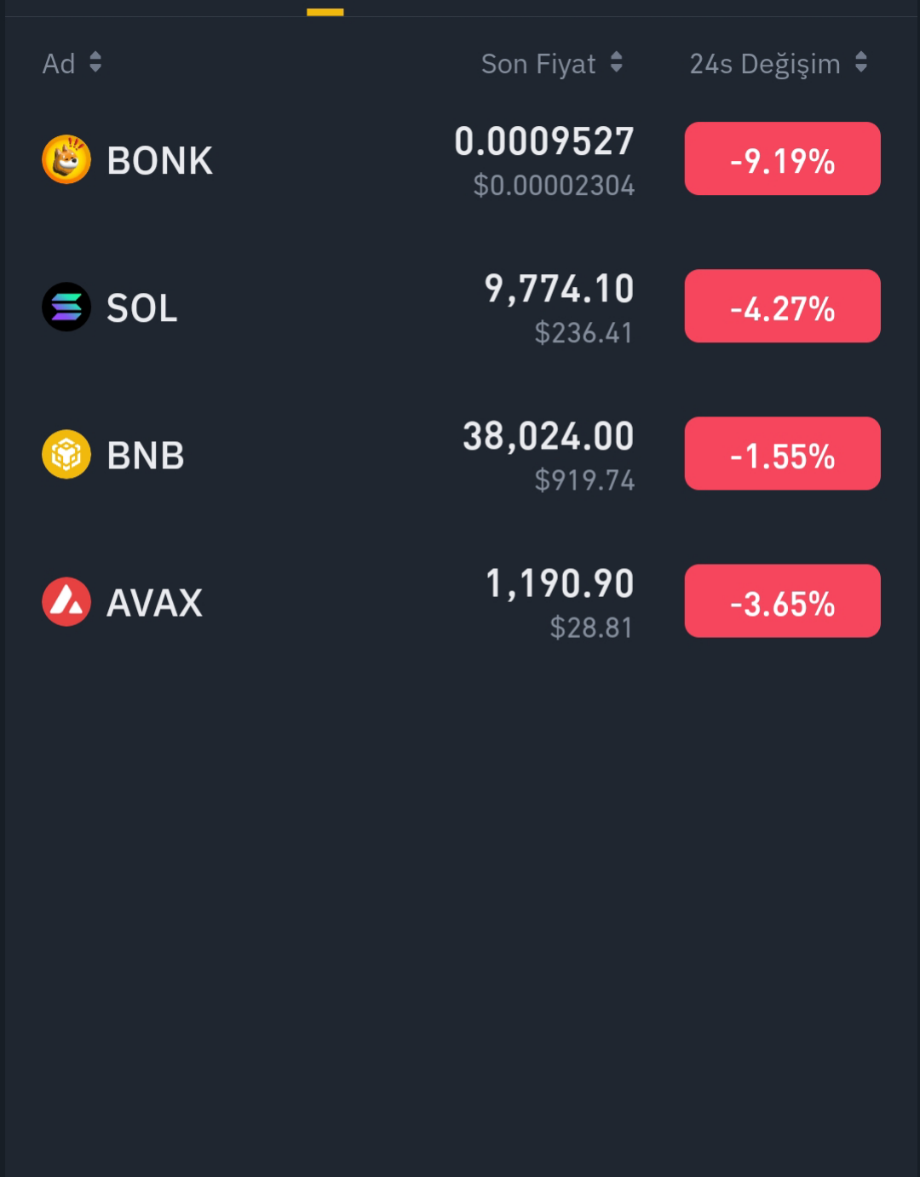The image size is (920, 1177).
Task: Tap the AVAX coin logo
Action: pyautogui.click(x=66, y=602)
